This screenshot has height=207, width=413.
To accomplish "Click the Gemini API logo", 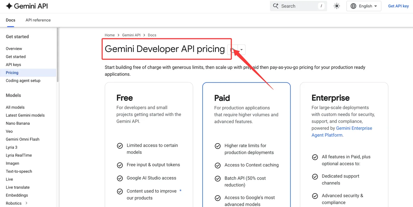I will (27, 6).
